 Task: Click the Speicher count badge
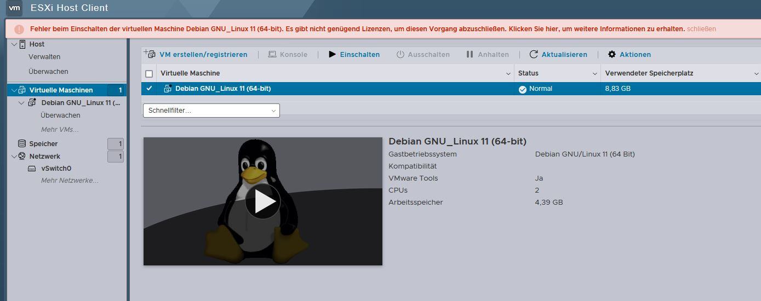click(116, 144)
